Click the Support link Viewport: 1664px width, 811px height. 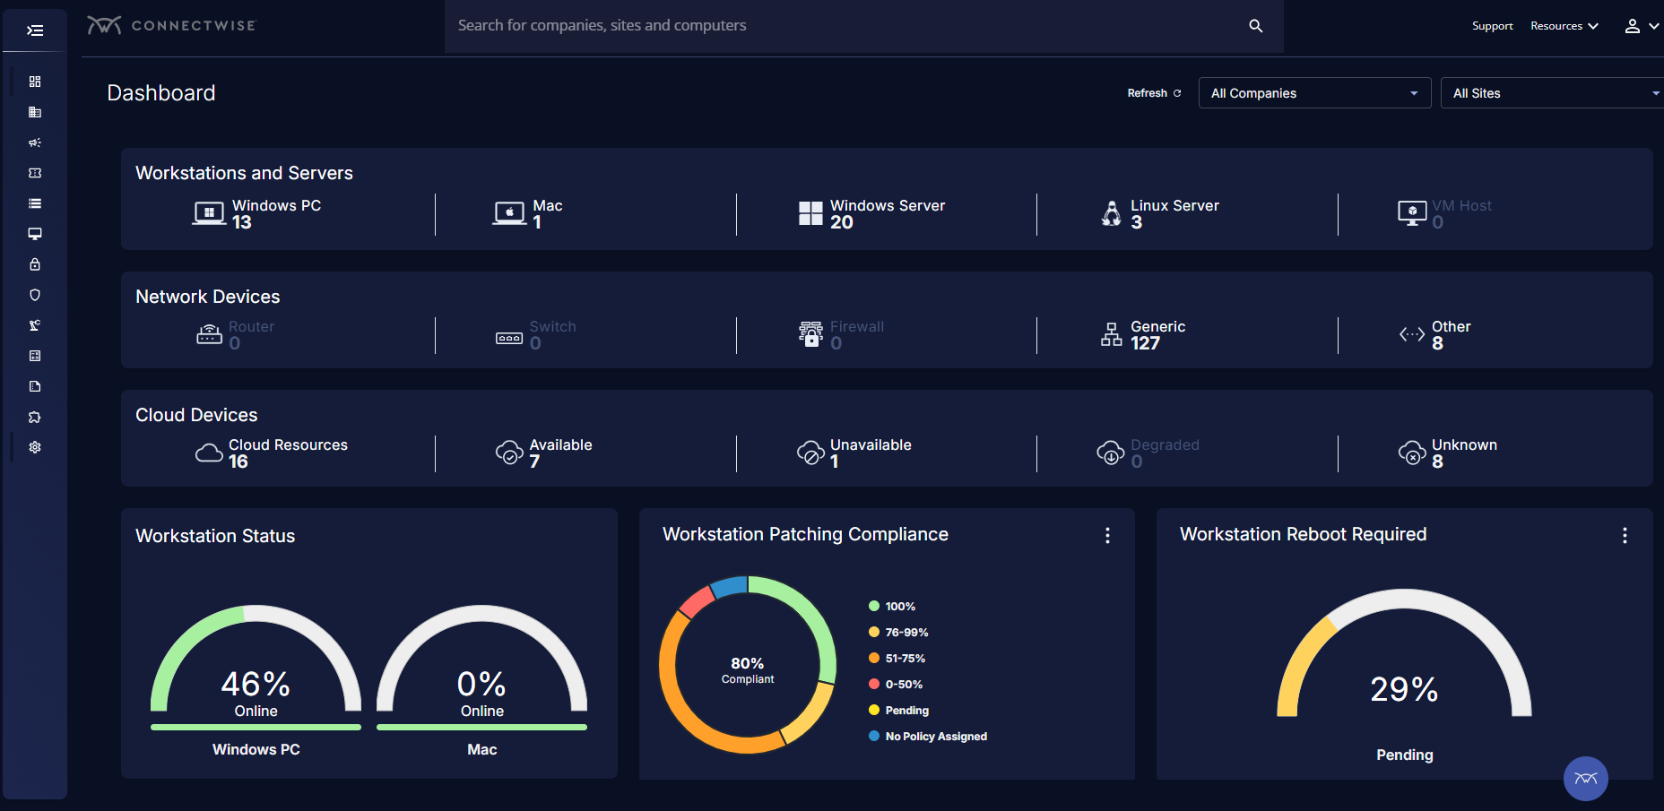[1492, 26]
